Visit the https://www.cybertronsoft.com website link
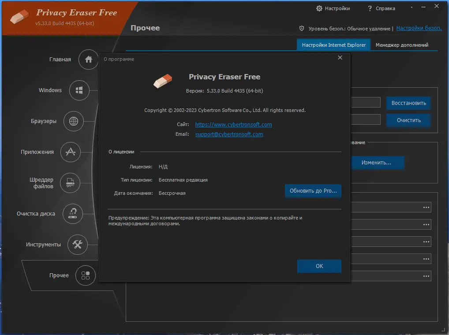This screenshot has width=449, height=335. 234,124
